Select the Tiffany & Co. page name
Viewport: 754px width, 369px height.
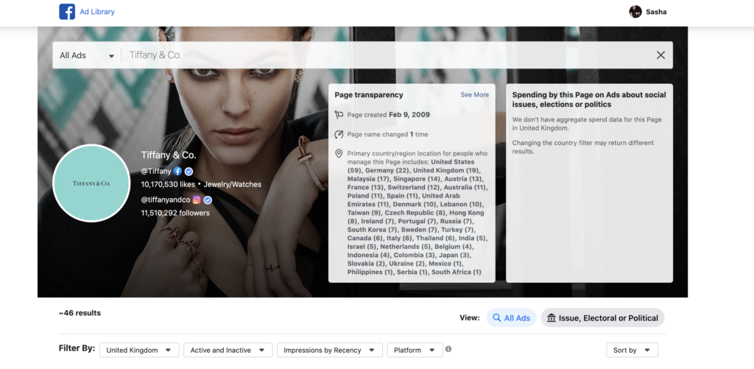point(169,155)
